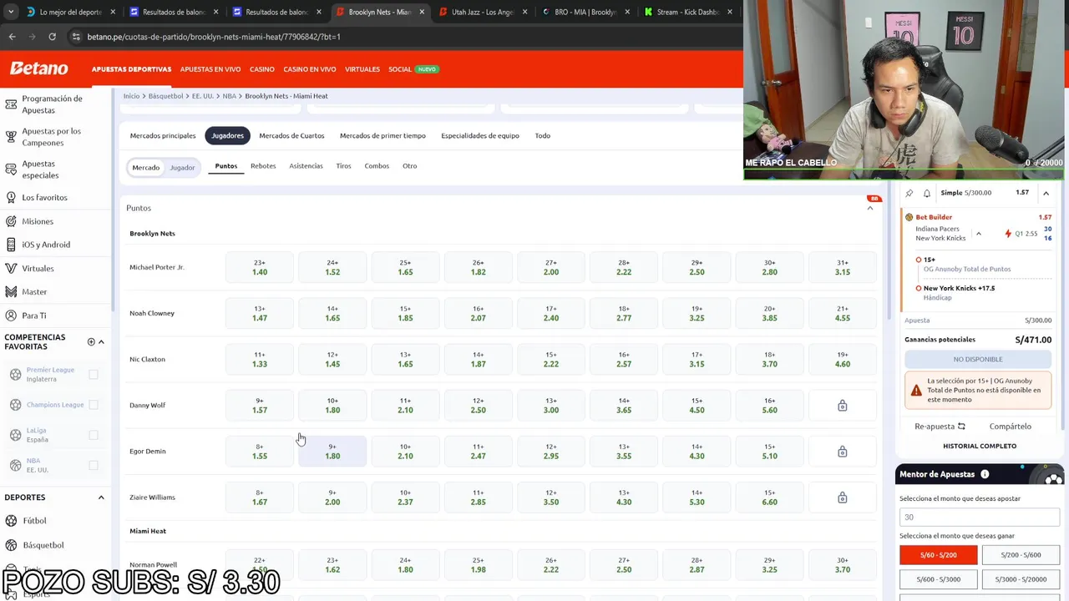Open Apuestas en Vivo in top menu
This screenshot has height=601, width=1069.
pos(210,69)
